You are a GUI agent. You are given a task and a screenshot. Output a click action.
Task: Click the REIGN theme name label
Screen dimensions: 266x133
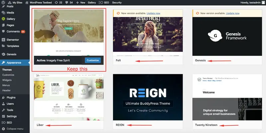[x=120, y=125]
